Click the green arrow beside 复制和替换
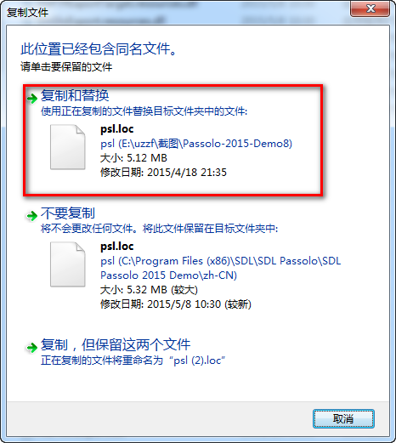Image resolution: width=396 pixels, height=443 pixels. (x=32, y=99)
